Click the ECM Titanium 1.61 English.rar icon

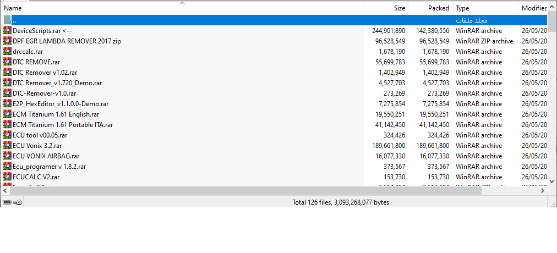pos(7,114)
